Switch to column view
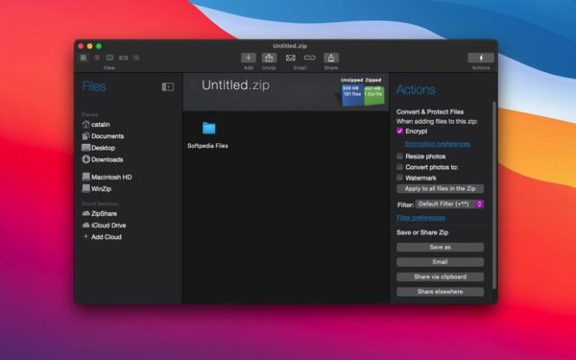Image resolution: width=576 pixels, height=360 pixels. coord(109,58)
